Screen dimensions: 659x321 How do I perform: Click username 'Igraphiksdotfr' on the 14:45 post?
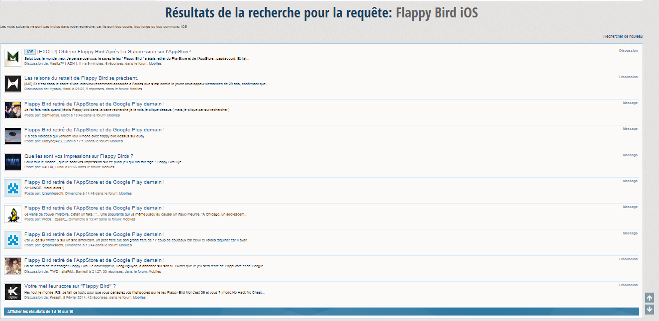pos(53,193)
